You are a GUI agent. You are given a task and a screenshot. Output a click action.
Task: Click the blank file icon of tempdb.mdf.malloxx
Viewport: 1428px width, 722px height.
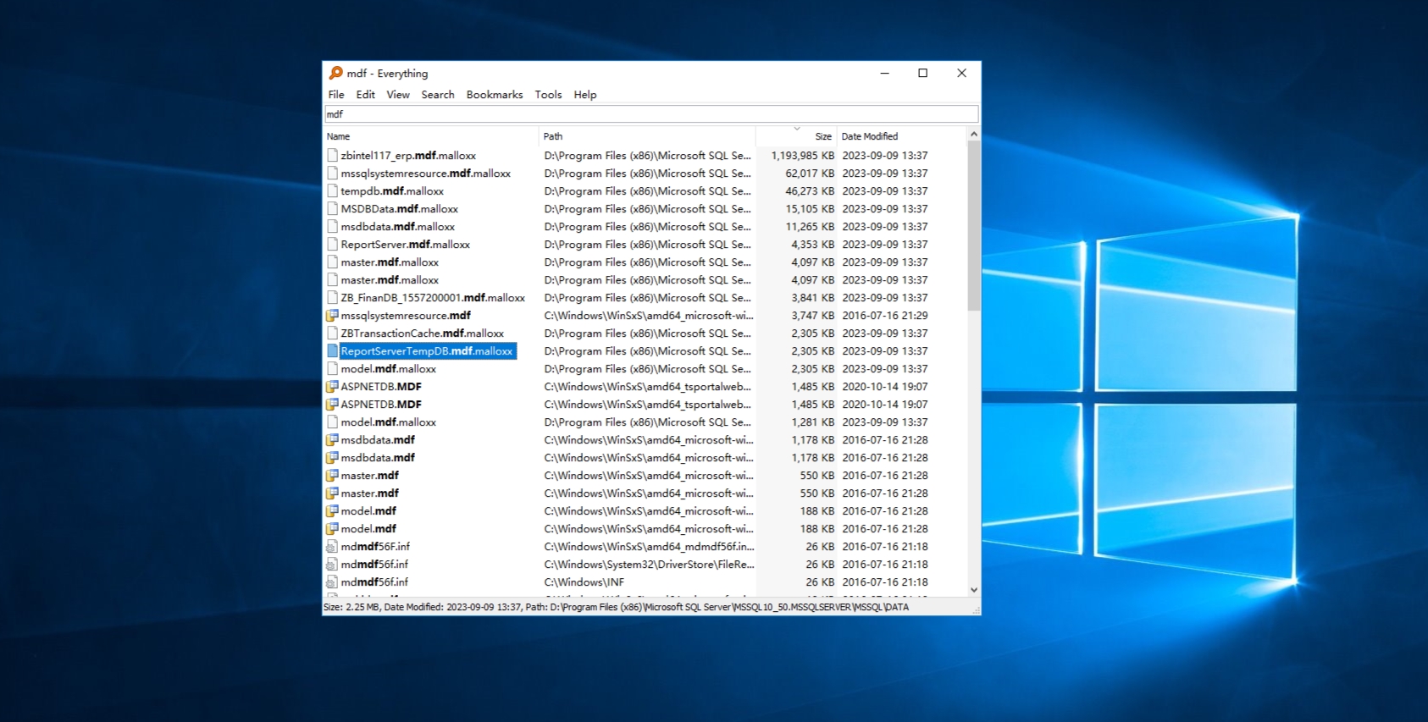333,191
